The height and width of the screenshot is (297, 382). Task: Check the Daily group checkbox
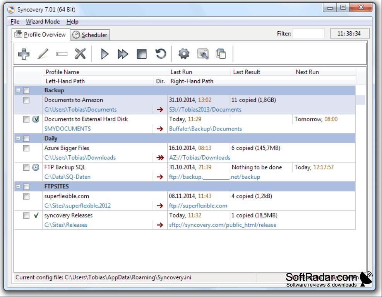[x=26, y=139]
